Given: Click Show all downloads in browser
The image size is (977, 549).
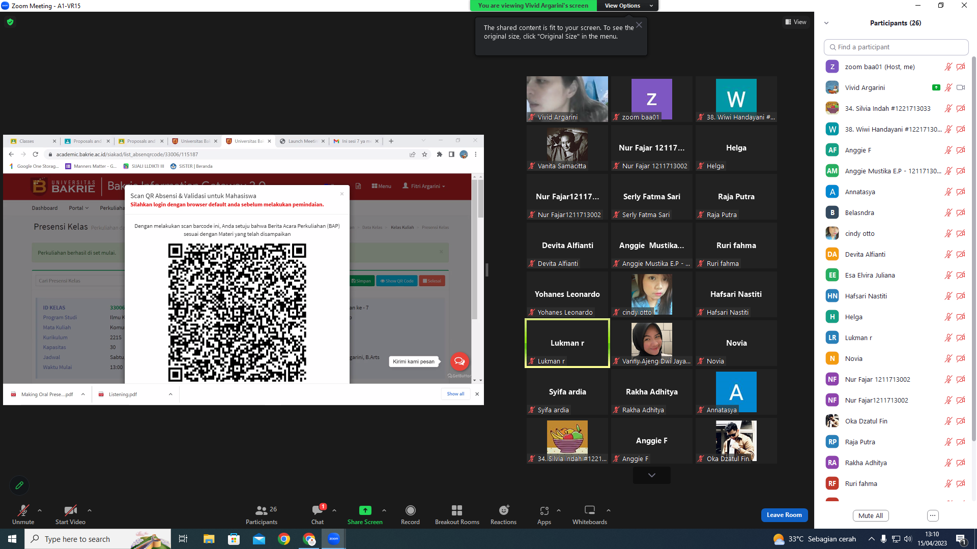Looking at the screenshot, I should [x=455, y=394].
